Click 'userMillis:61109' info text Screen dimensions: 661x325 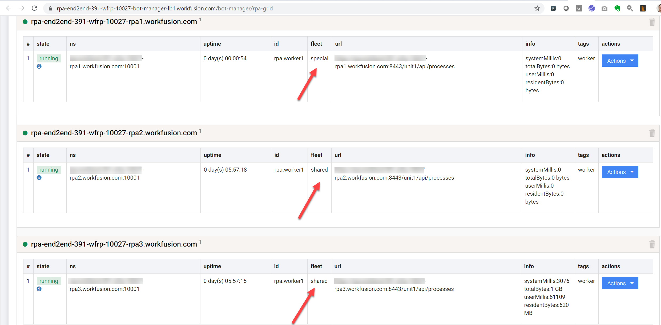[x=545, y=297]
